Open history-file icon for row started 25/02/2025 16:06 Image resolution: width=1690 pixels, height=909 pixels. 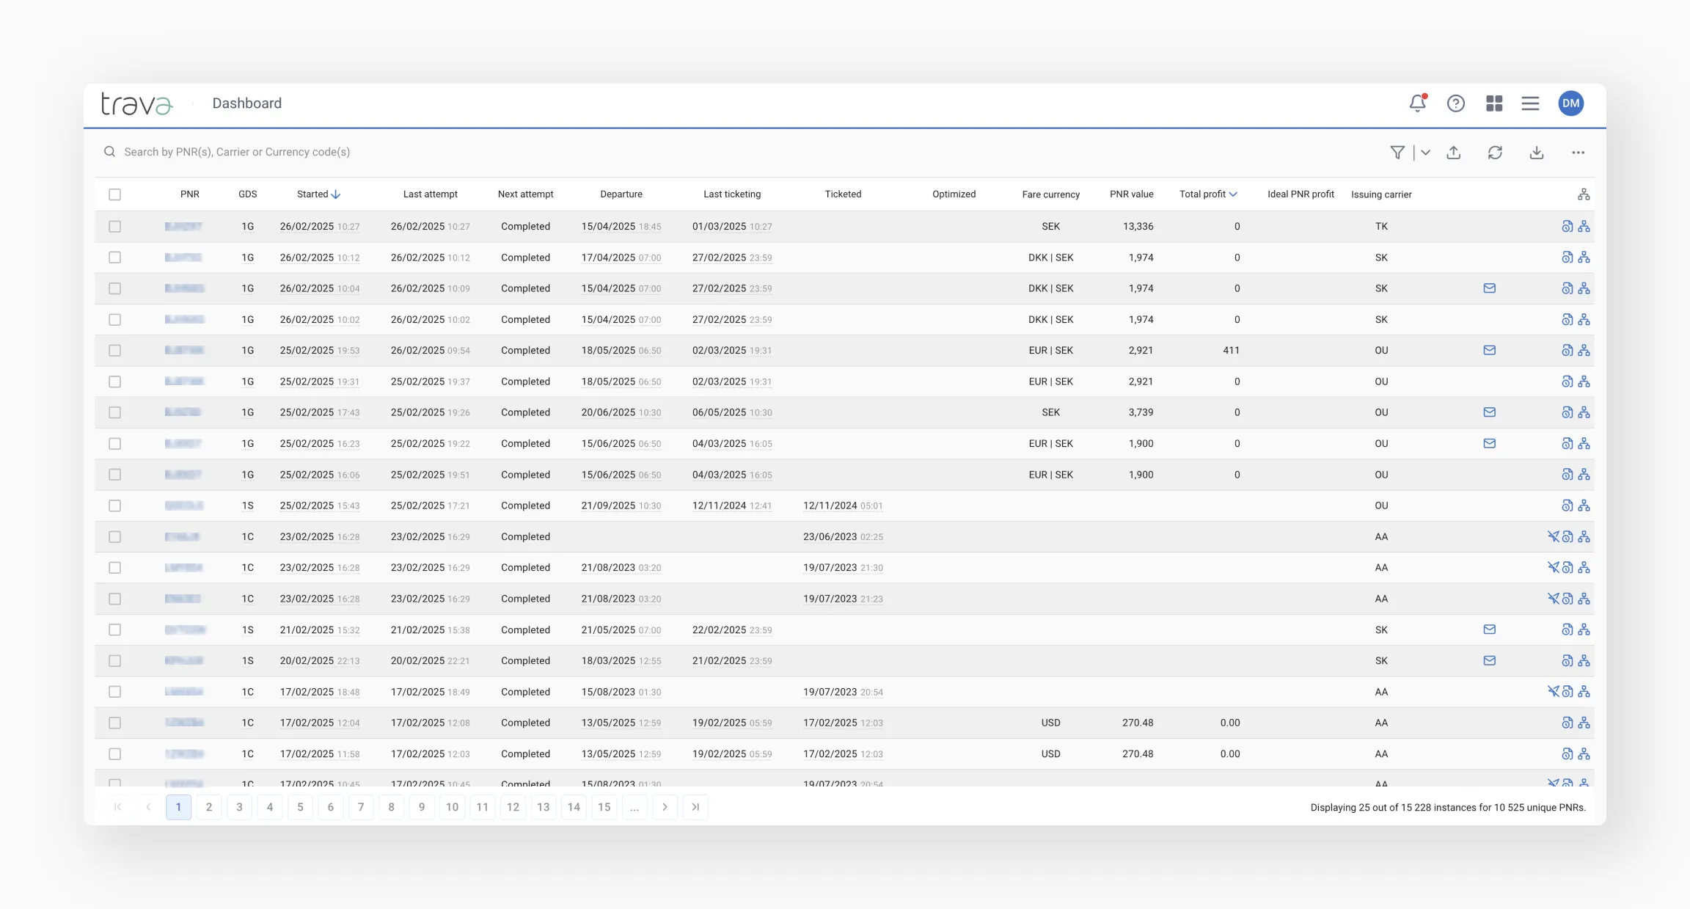pos(1568,475)
